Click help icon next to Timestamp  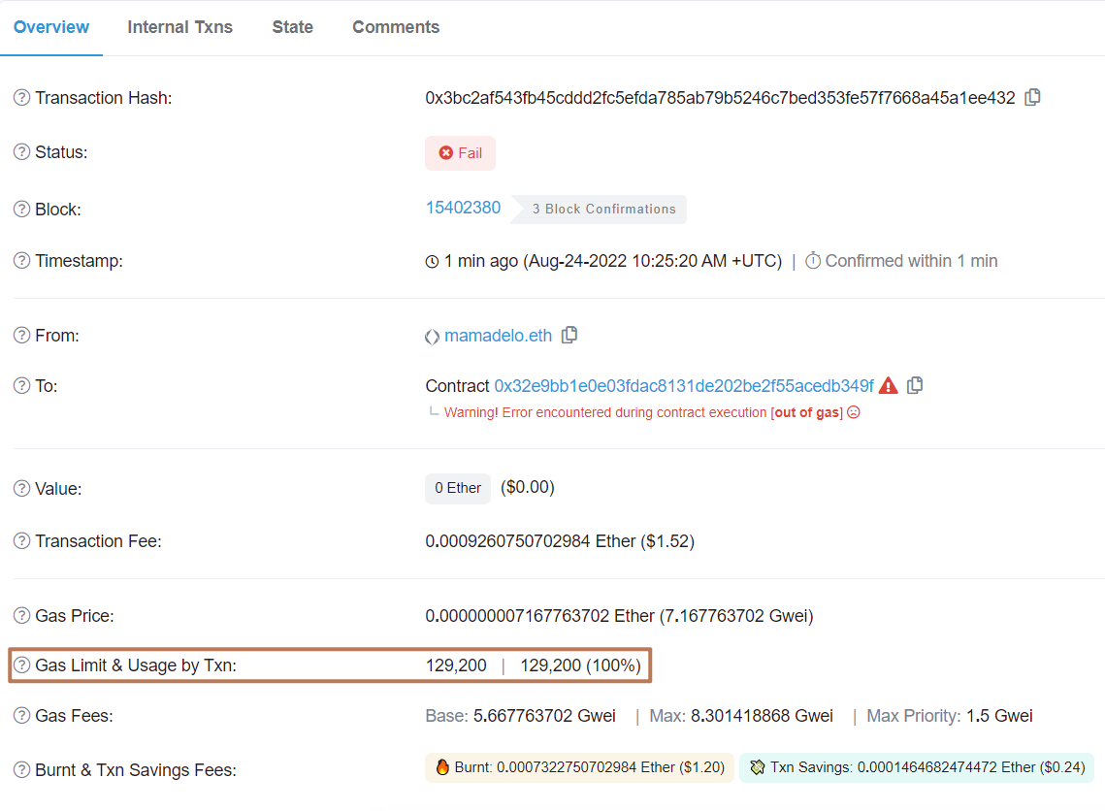(x=21, y=261)
